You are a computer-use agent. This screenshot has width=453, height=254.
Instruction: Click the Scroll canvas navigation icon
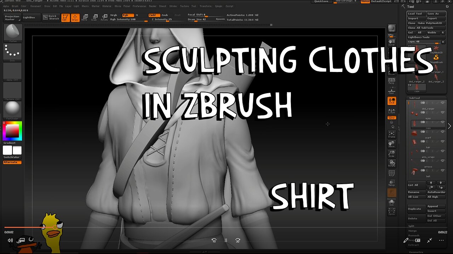coord(391,42)
